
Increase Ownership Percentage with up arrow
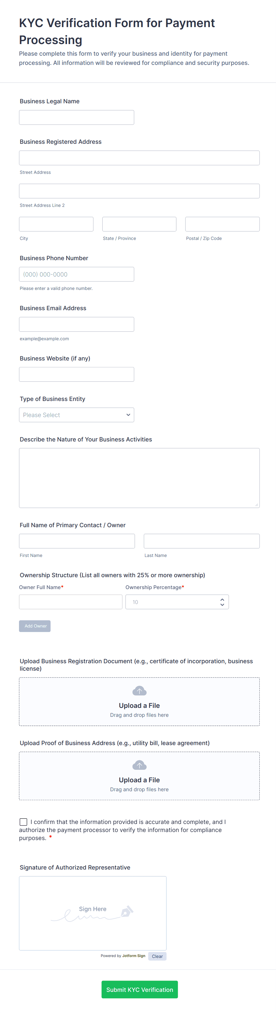[222, 599]
